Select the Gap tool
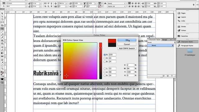Viewport: 199px width, 112px height. [2, 22]
